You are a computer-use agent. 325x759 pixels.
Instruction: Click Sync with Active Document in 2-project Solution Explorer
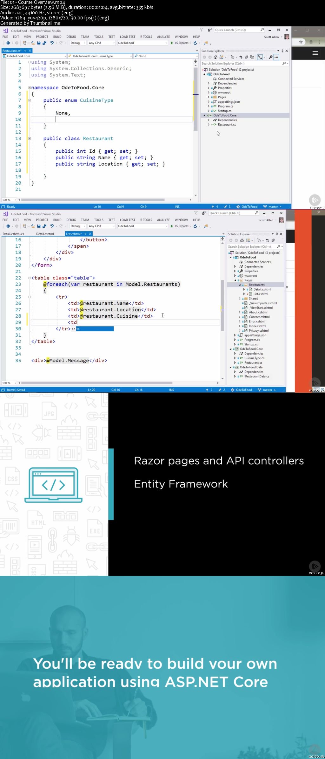241,57
